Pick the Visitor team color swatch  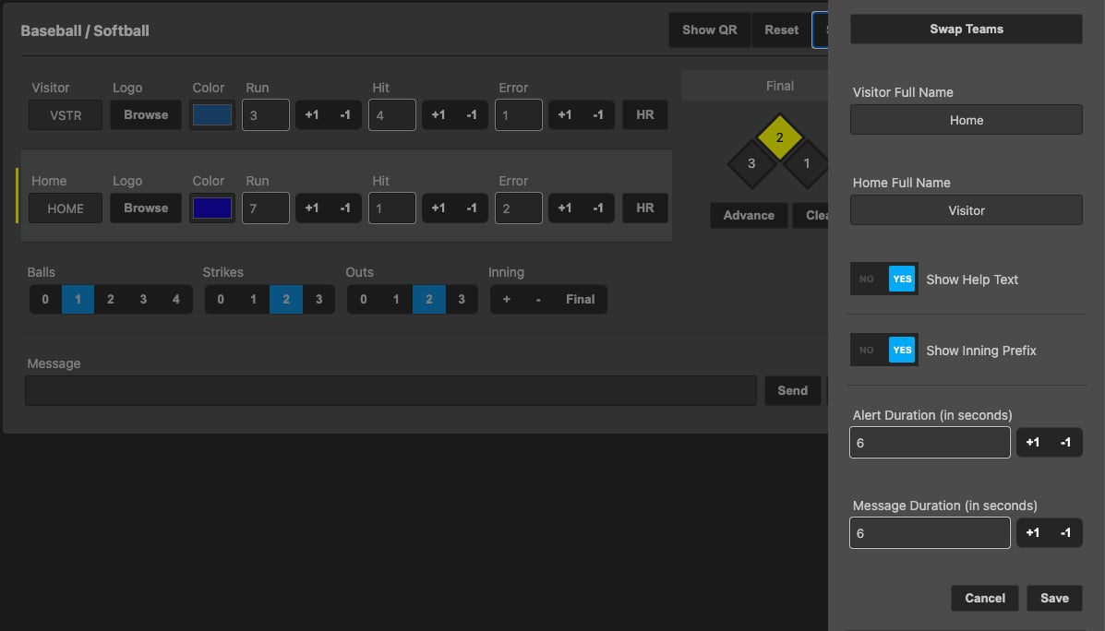(212, 114)
